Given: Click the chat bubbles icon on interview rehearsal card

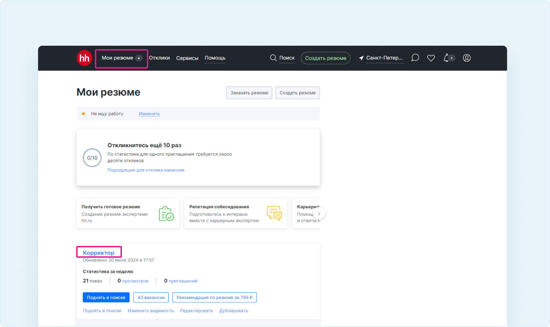Looking at the screenshot, I should (x=274, y=213).
